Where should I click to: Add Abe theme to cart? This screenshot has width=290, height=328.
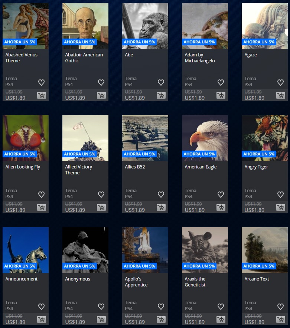(161, 95)
